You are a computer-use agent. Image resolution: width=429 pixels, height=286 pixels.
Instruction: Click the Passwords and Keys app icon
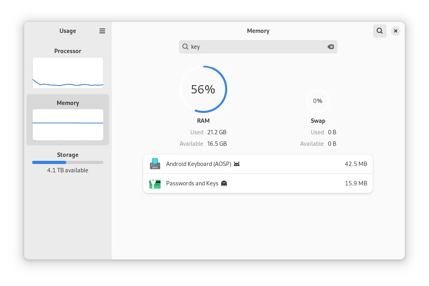pyautogui.click(x=155, y=183)
